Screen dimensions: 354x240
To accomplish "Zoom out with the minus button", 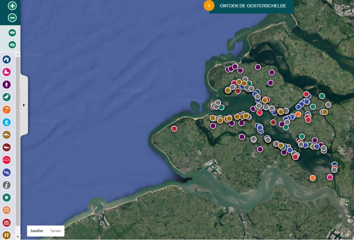I will click(12, 18).
